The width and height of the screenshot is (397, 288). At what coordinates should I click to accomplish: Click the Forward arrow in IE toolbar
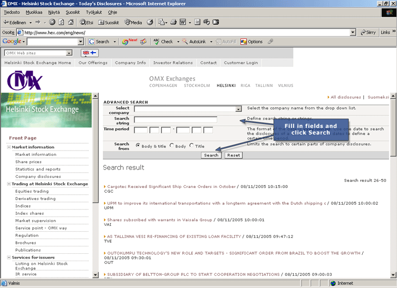click(38, 22)
